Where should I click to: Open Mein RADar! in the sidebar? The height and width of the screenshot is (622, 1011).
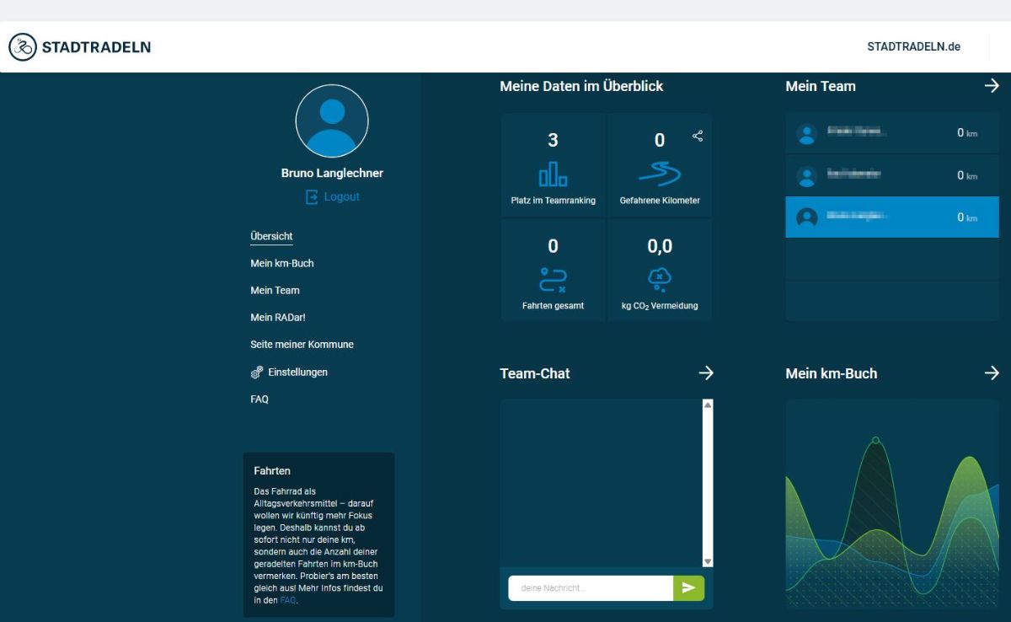click(x=277, y=317)
